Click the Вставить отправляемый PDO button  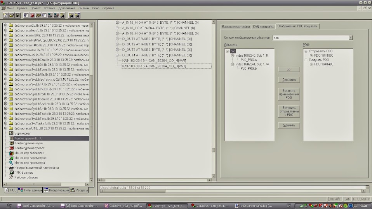(x=289, y=111)
